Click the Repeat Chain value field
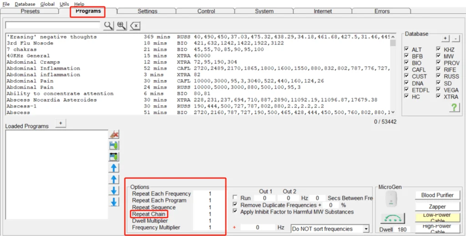This screenshot has height=236, width=466. click(210, 214)
